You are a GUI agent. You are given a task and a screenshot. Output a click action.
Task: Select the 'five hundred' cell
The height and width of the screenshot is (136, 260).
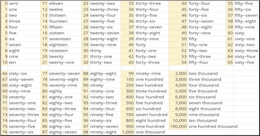149,103
